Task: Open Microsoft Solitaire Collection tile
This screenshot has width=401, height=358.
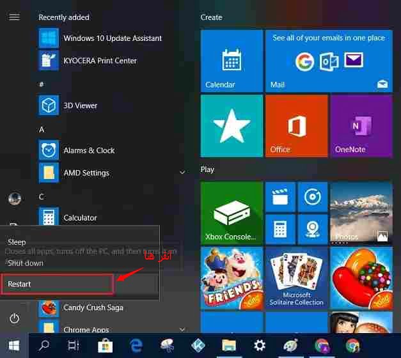Action: point(297,278)
